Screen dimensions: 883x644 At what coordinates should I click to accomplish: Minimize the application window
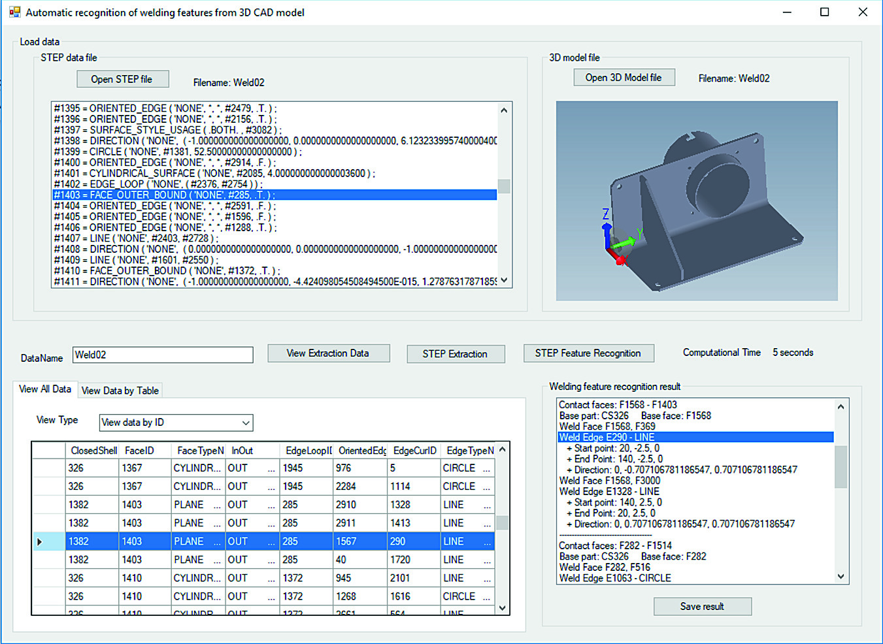pos(787,12)
